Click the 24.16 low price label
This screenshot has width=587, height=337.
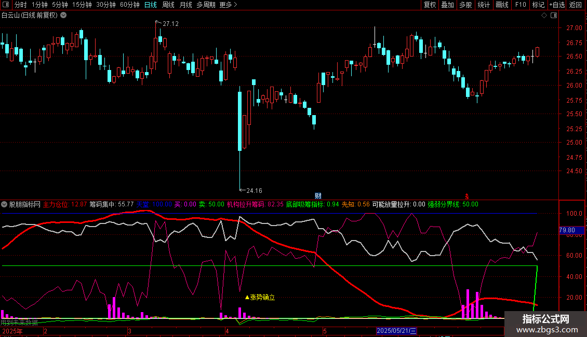point(254,191)
